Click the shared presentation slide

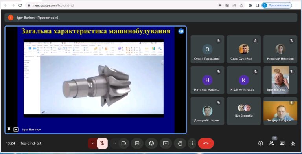click(96, 80)
